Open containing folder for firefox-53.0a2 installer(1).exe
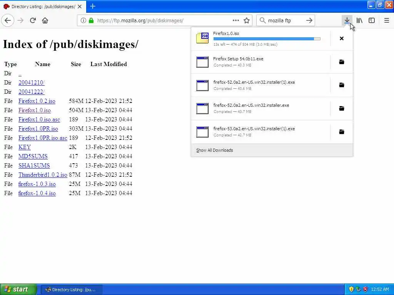Image resolution: width=394 pixels, height=295 pixels. coord(342,132)
